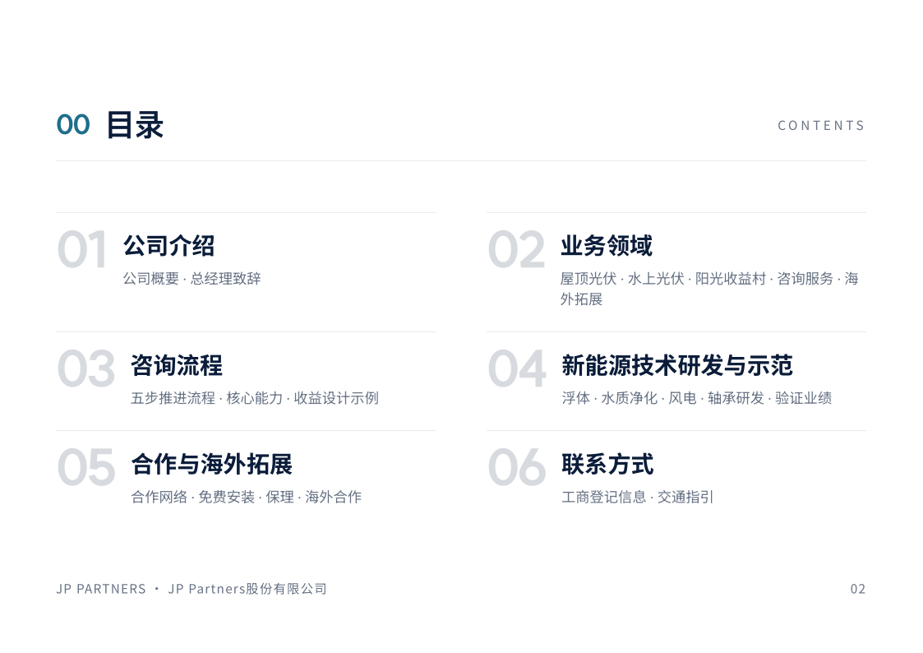Click the CONTENTS label at top right
The width and height of the screenshot is (923, 653).
pos(821,125)
